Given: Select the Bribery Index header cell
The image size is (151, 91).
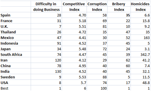Looking at the screenshot, I should click(x=119, y=7).
